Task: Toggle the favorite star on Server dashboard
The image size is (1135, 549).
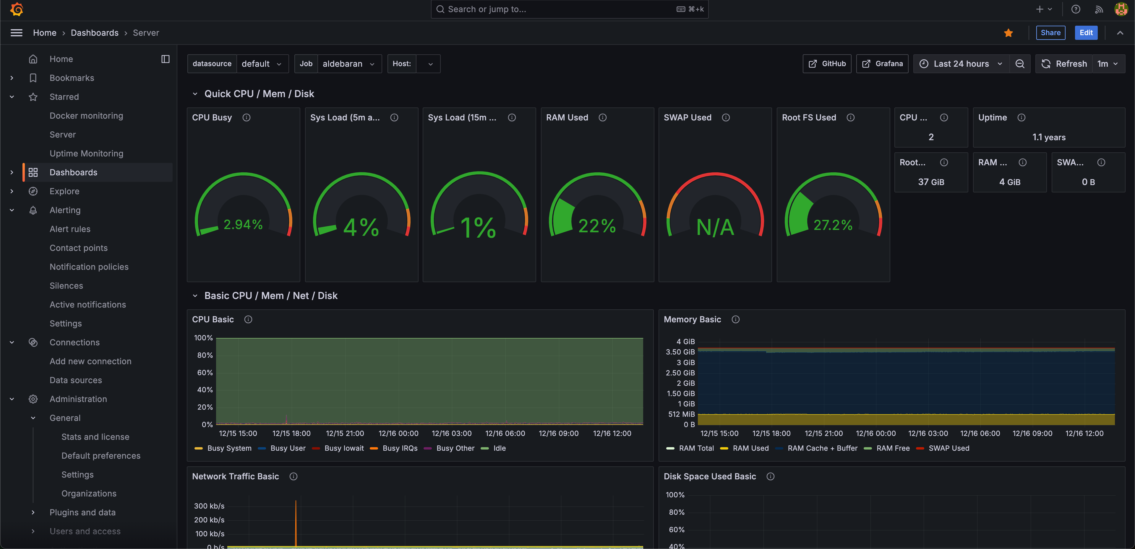Action: (1008, 32)
